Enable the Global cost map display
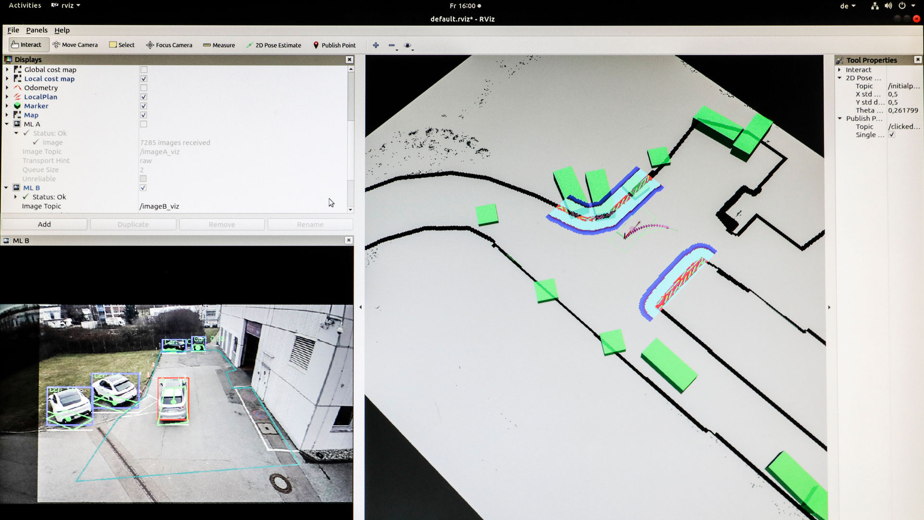This screenshot has height=520, width=924. click(143, 69)
